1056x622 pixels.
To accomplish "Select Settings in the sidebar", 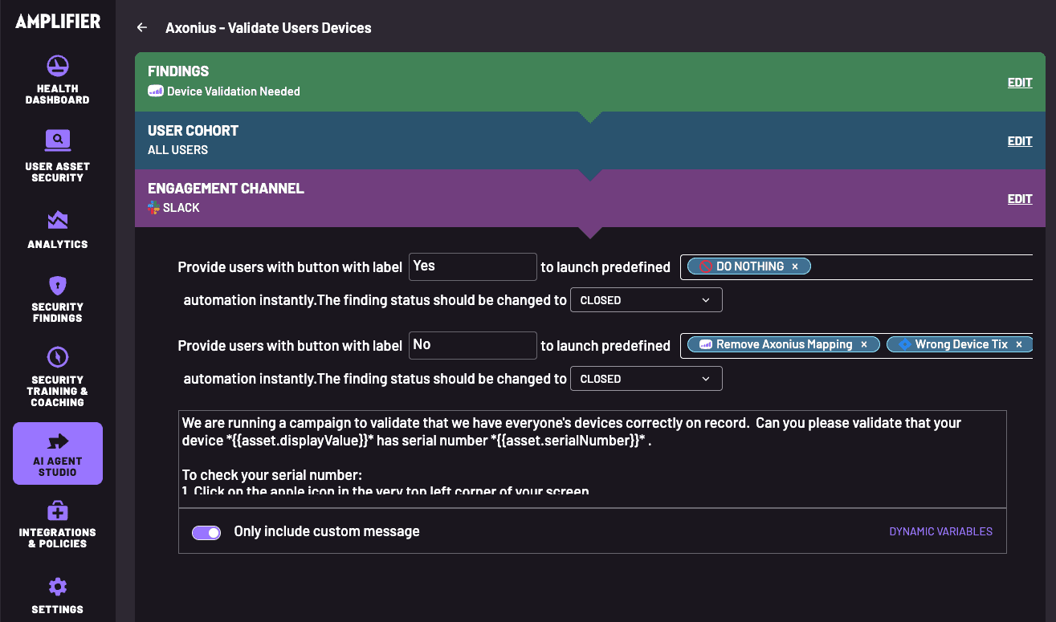I will (x=58, y=595).
